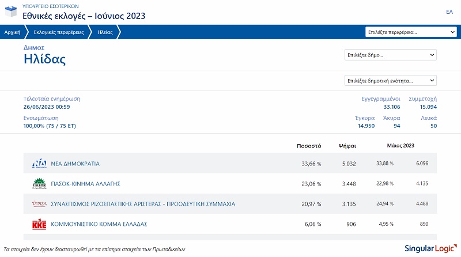Image resolution: width=461 pixels, height=257 pixels.
Task: Click the Μάιος 2023 column header
Action: click(400, 146)
